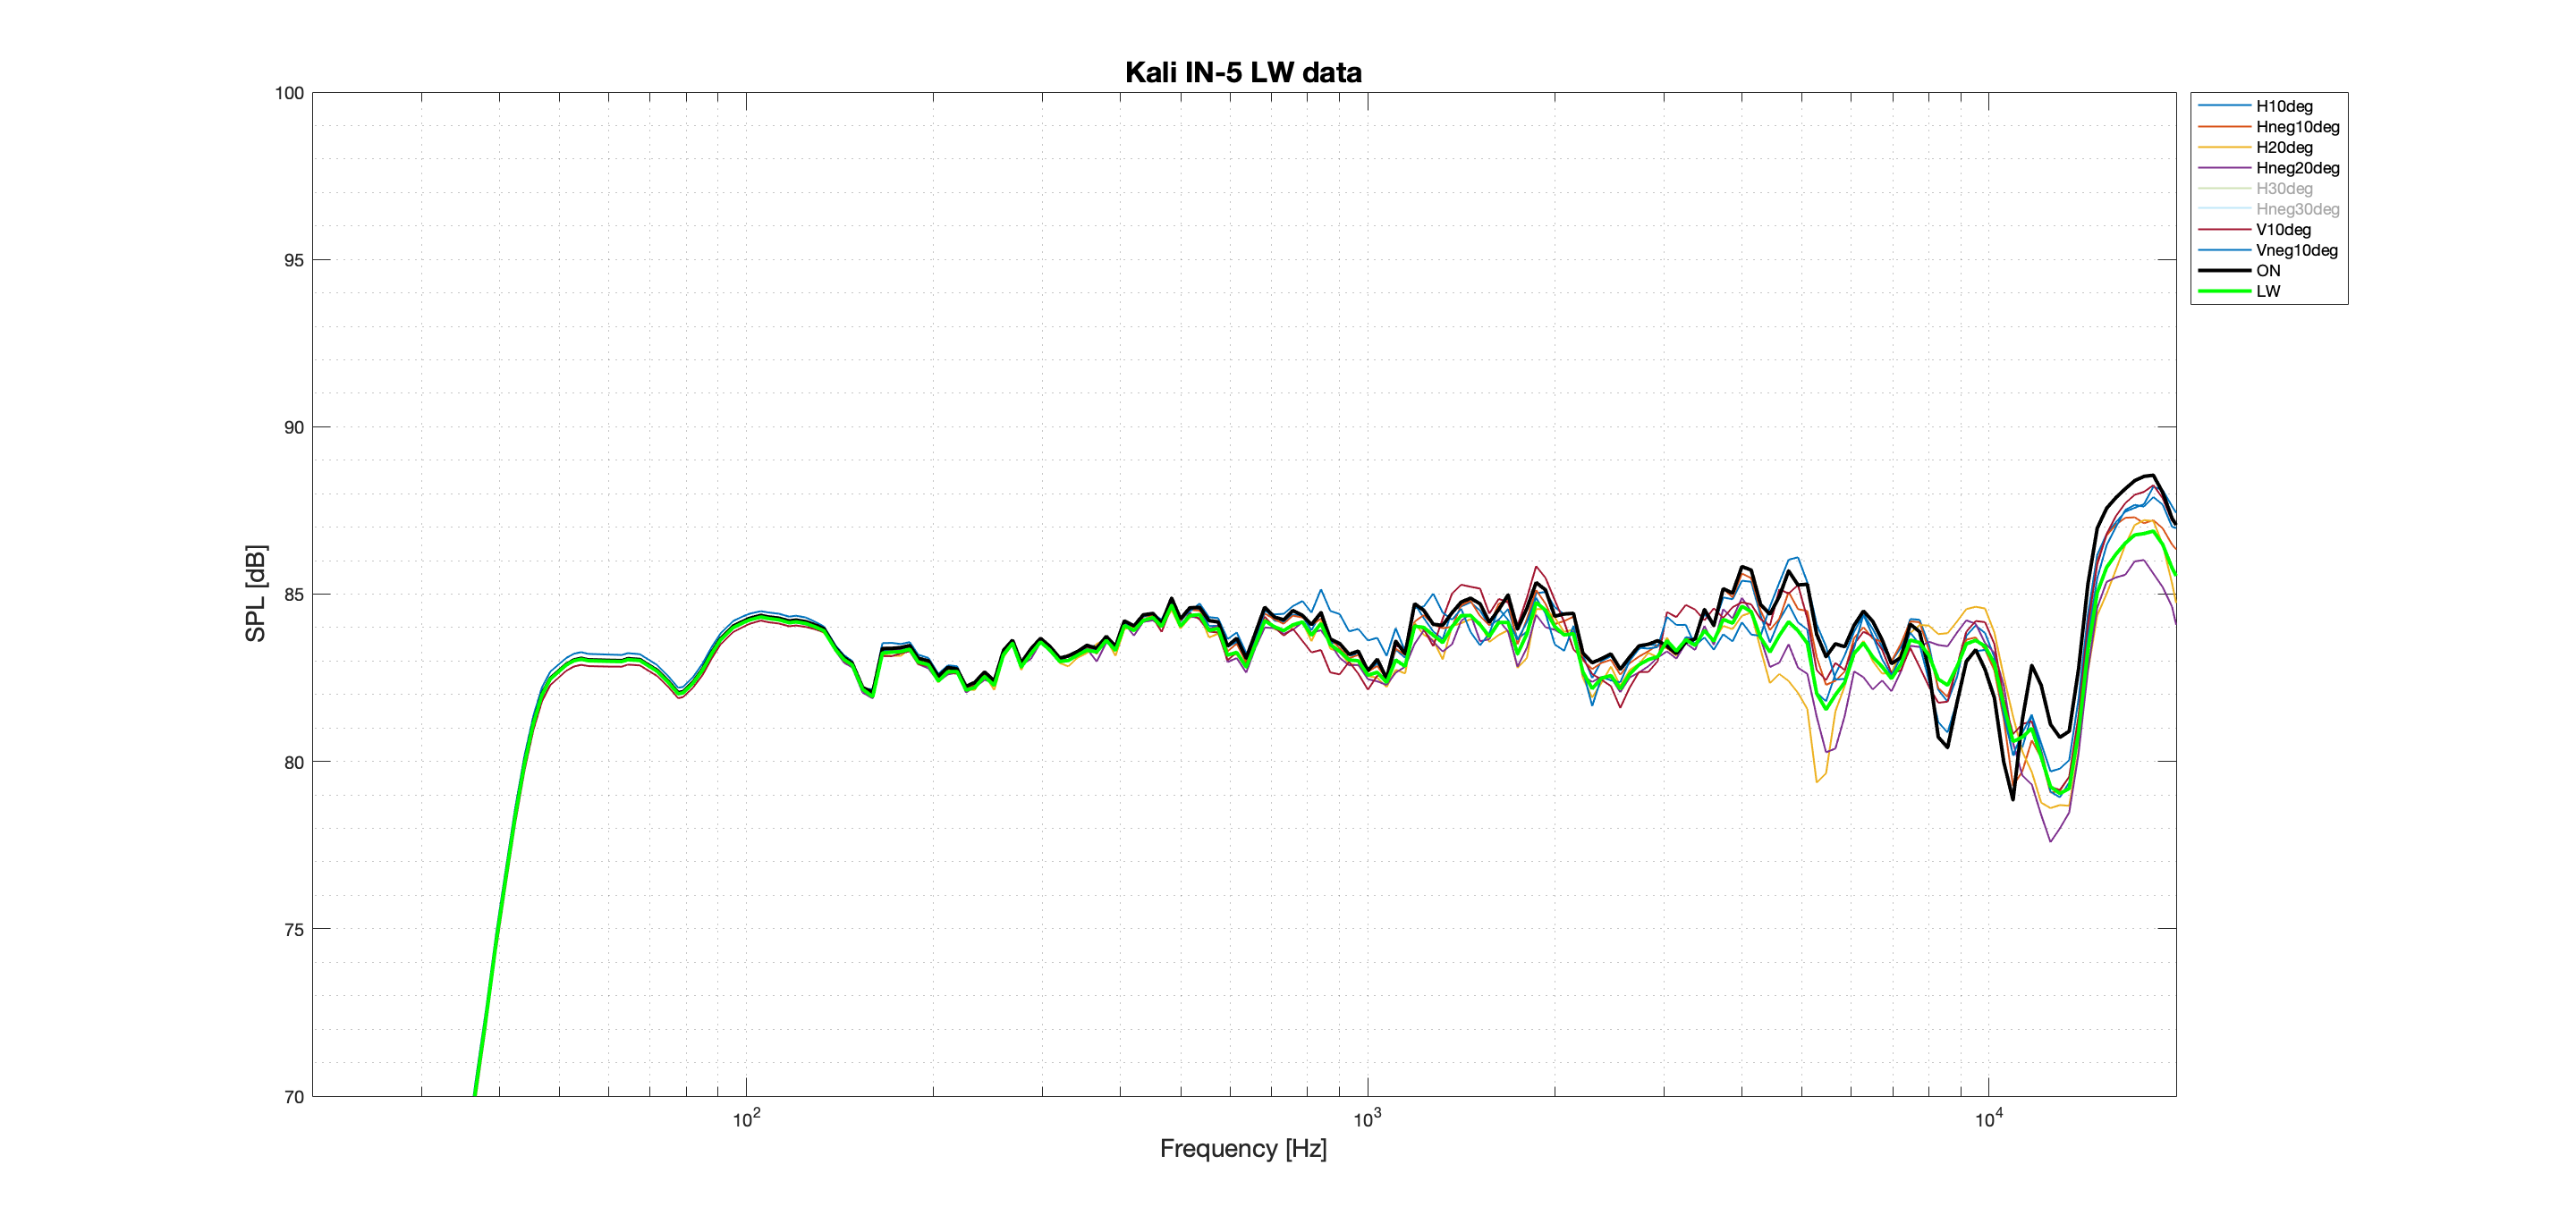Click the V10deg legend entry
The width and height of the screenshot is (2576, 1232).
tap(2269, 229)
